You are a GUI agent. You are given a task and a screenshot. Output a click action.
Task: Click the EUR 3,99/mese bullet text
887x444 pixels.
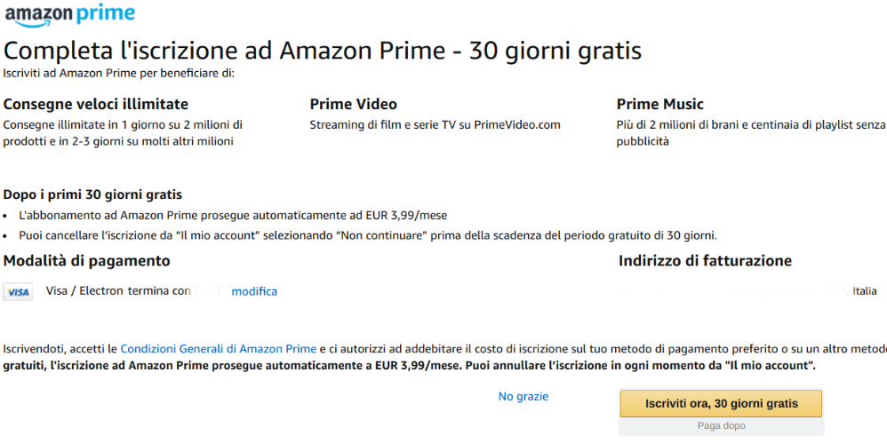coord(233,215)
